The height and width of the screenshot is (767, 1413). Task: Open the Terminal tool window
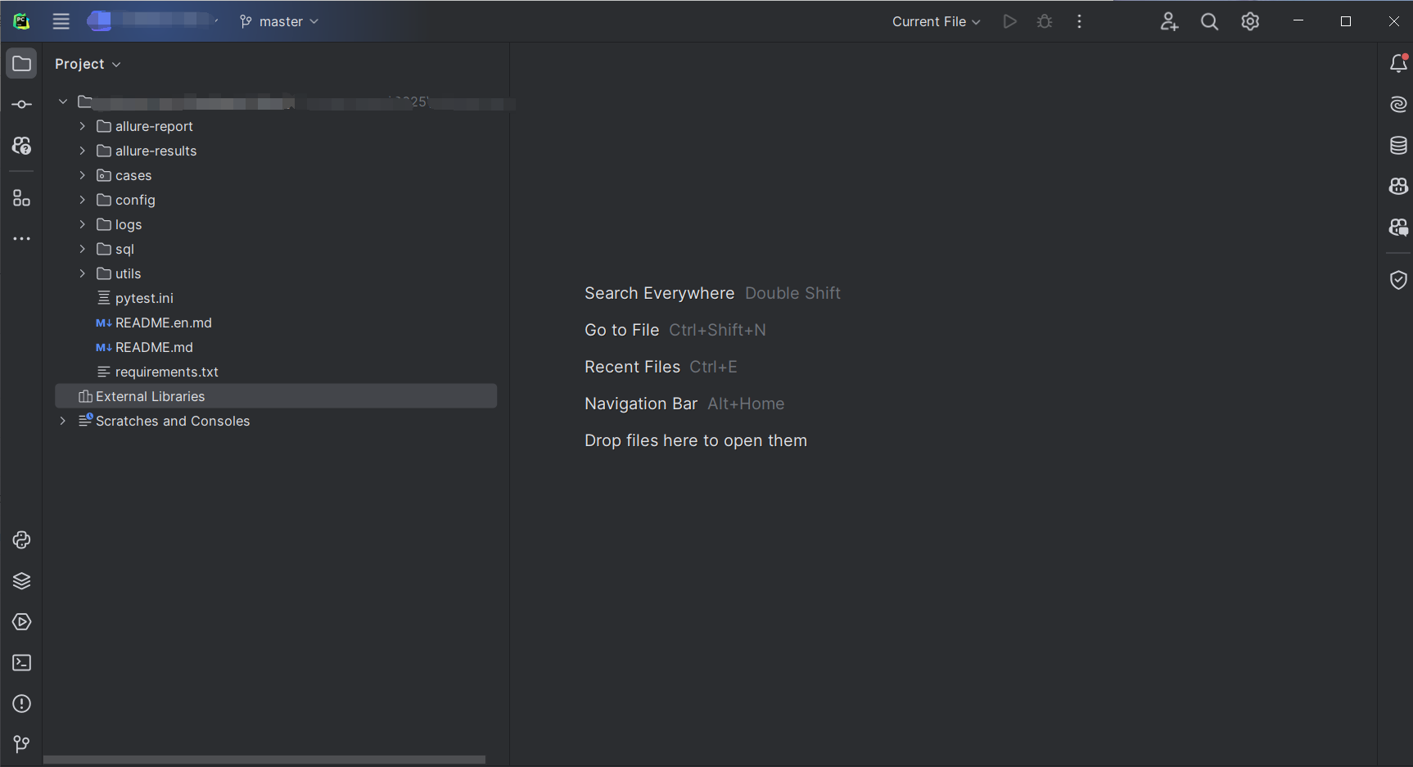click(x=21, y=663)
